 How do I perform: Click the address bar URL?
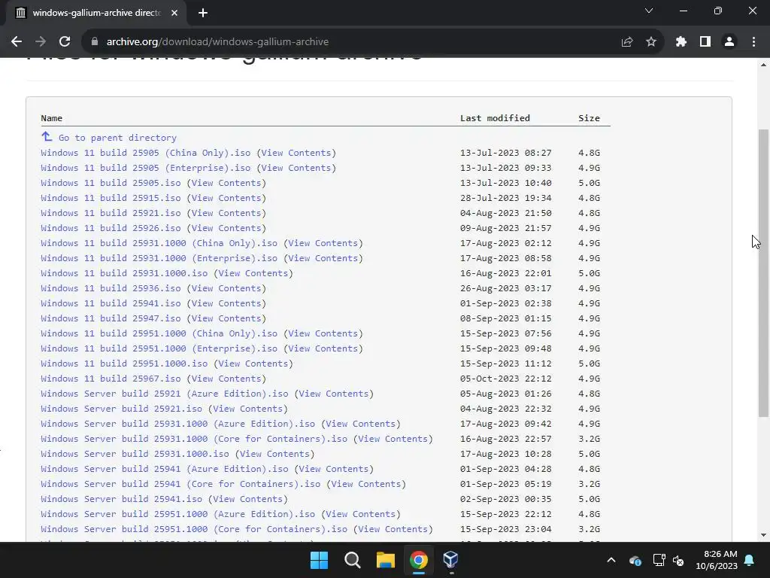point(217,42)
